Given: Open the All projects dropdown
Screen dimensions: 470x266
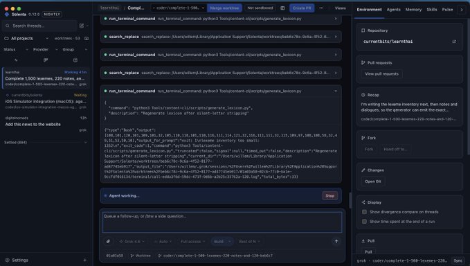Looking at the screenshot, I should coord(26,38).
